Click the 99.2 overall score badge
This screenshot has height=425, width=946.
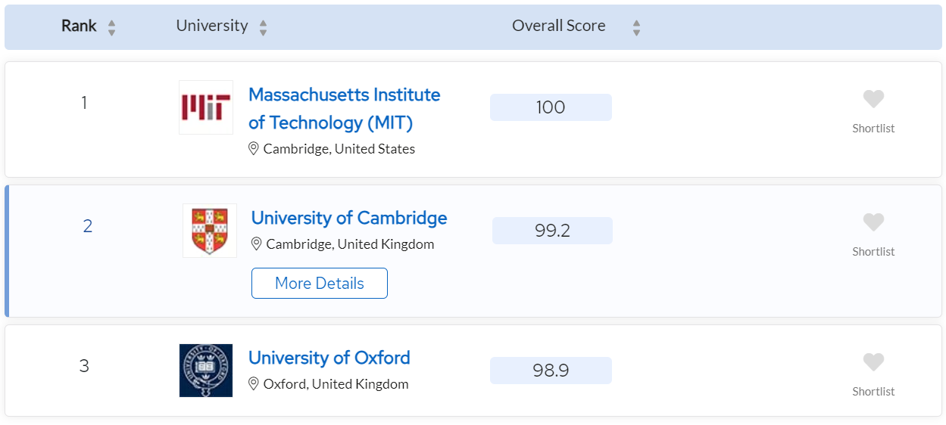point(552,231)
